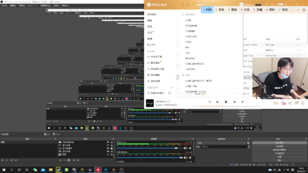Viewport: 308px width, 173px height.
Task: Remove selected source with minus icon
Action: [x=64, y=160]
